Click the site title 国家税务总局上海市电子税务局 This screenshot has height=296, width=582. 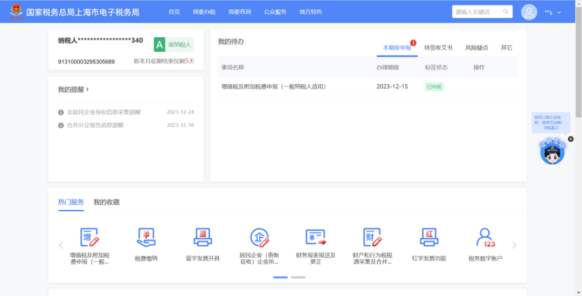point(83,12)
